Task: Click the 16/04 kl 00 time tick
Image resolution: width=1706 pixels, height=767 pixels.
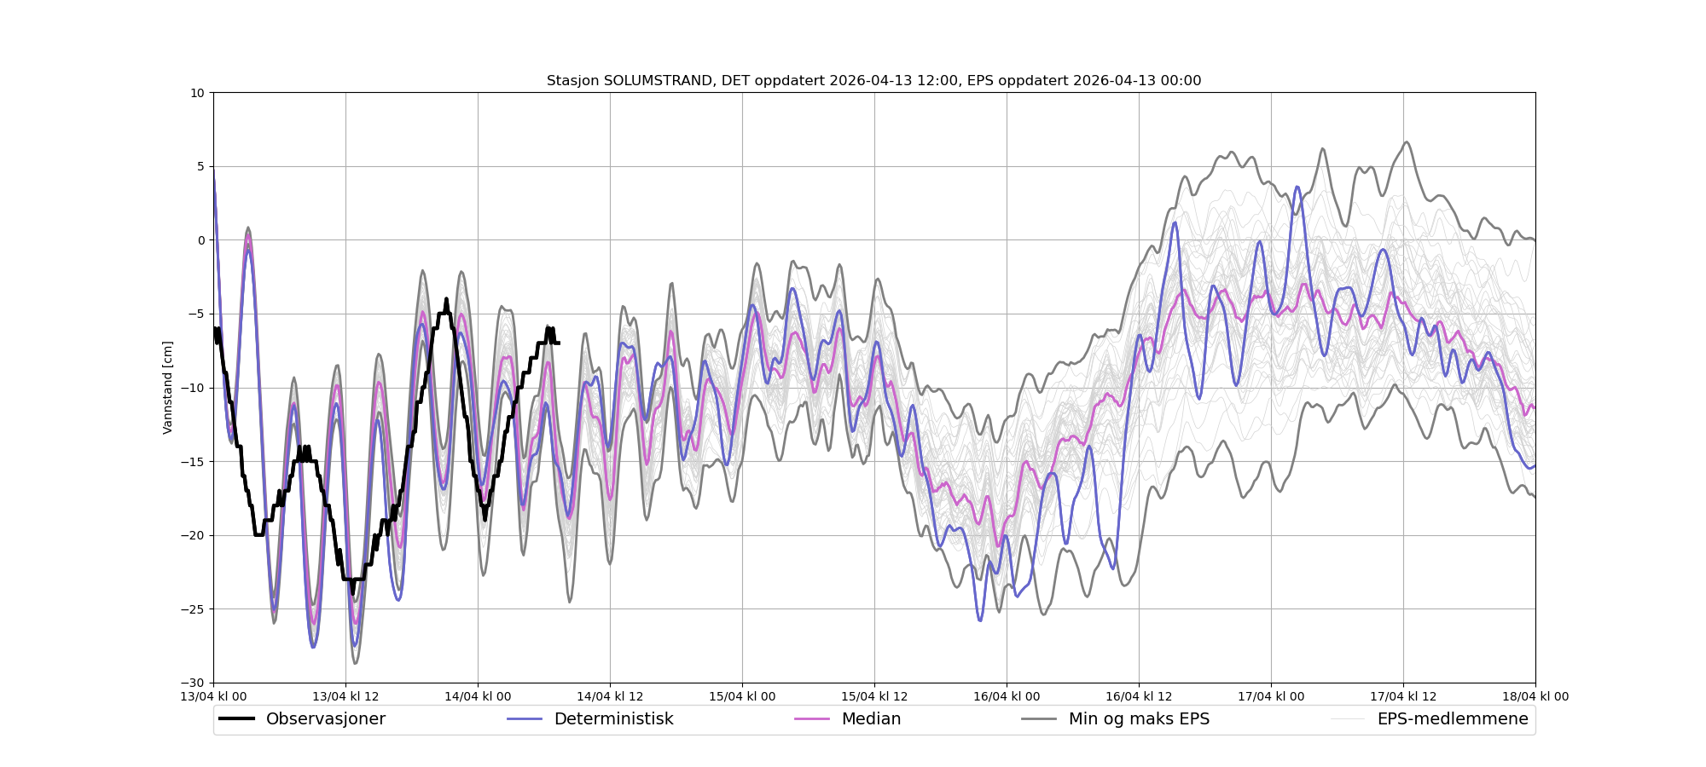Action: point(1007,696)
